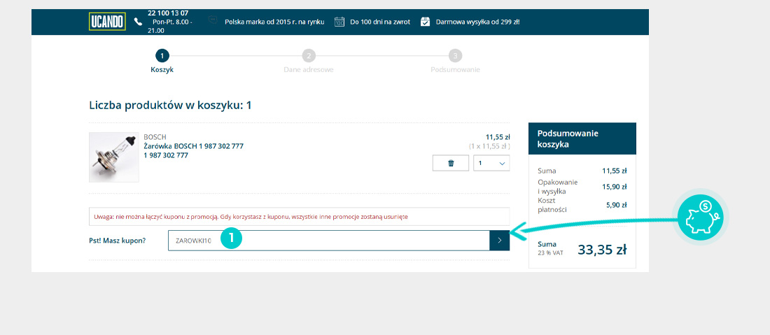
Task: Click the calendar icon for 100-day returns
Action: [x=339, y=22]
